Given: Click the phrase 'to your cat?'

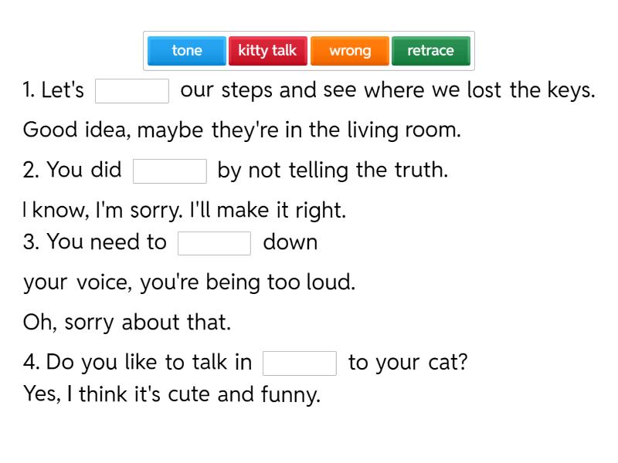Looking at the screenshot, I should pos(408,363).
